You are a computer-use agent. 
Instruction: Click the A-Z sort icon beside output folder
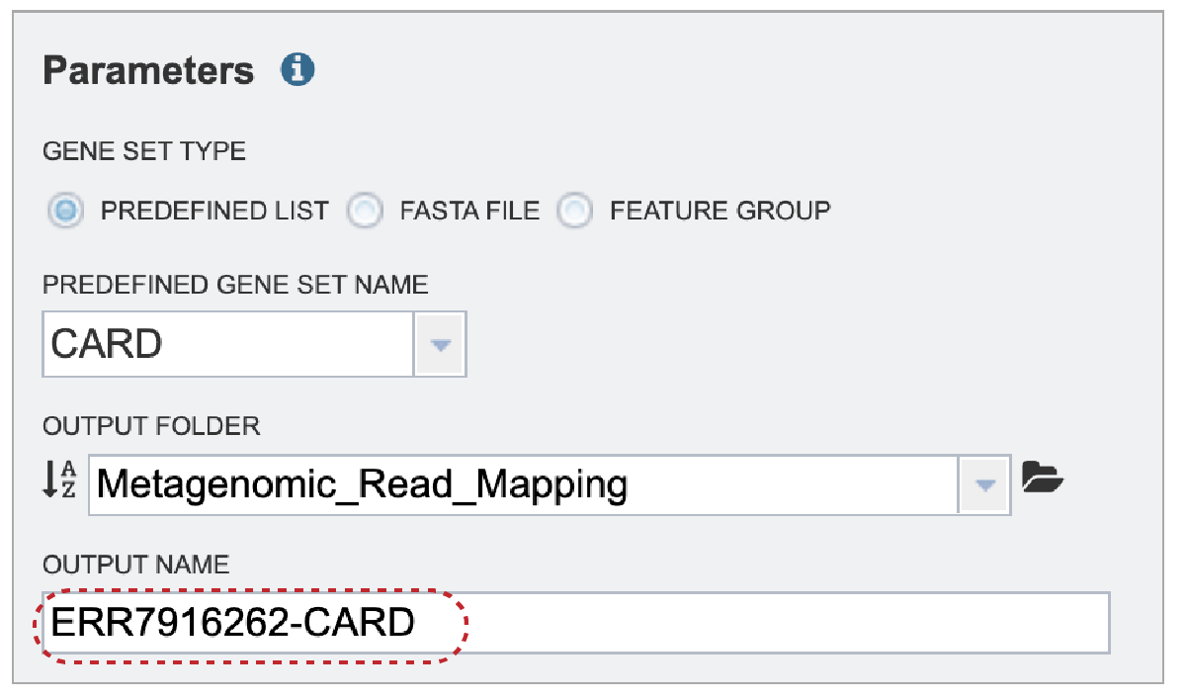pos(59,481)
